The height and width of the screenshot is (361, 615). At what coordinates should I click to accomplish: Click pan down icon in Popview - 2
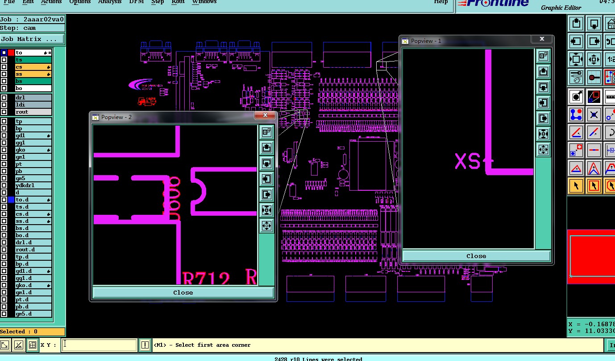(x=266, y=163)
